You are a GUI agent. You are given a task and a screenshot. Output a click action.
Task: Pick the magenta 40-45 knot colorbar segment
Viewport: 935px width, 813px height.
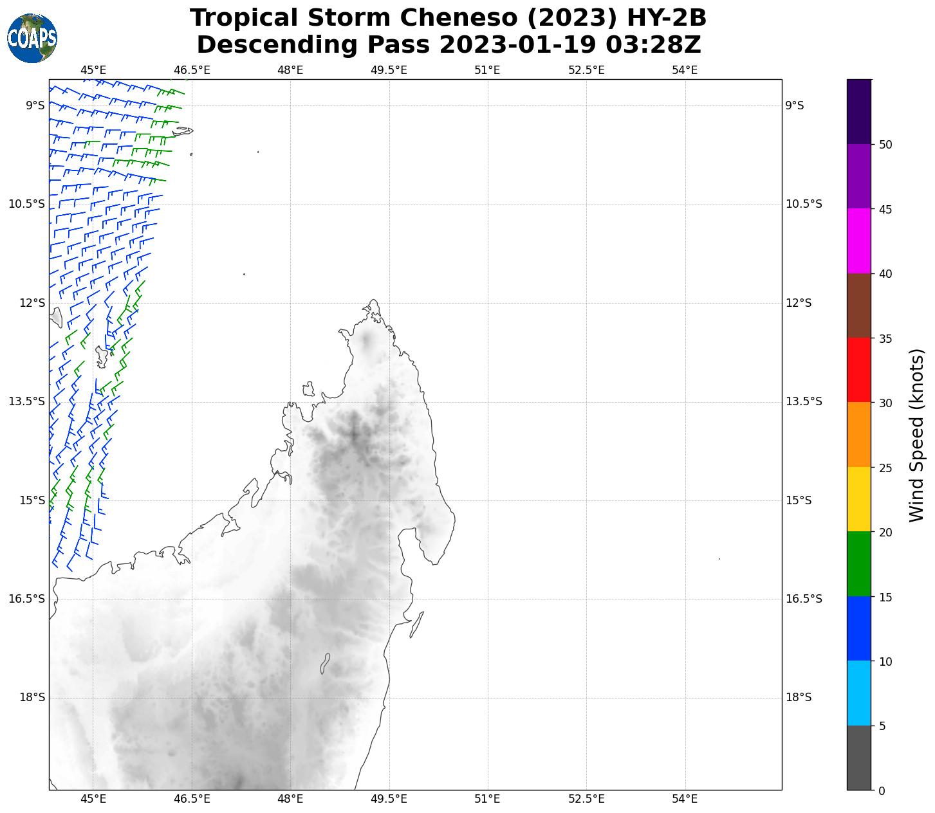[858, 241]
